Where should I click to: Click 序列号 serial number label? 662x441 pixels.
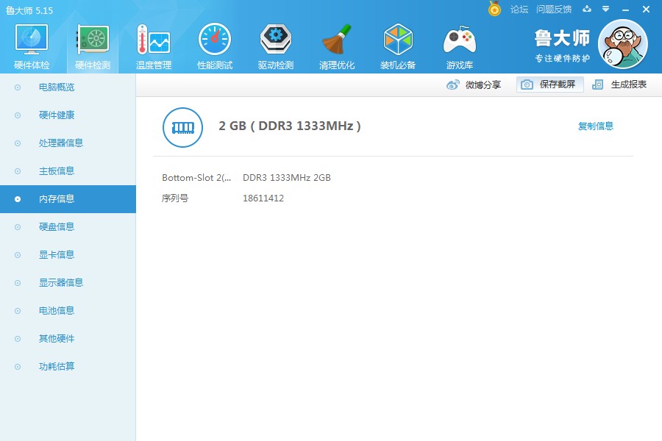tap(175, 198)
